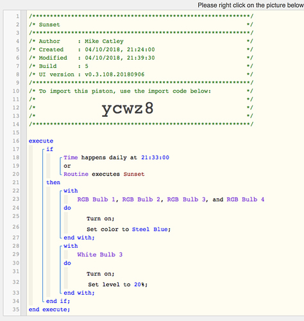Click RGB Bulb 2 device
The width and height of the screenshot is (304, 321).
(x=141, y=200)
